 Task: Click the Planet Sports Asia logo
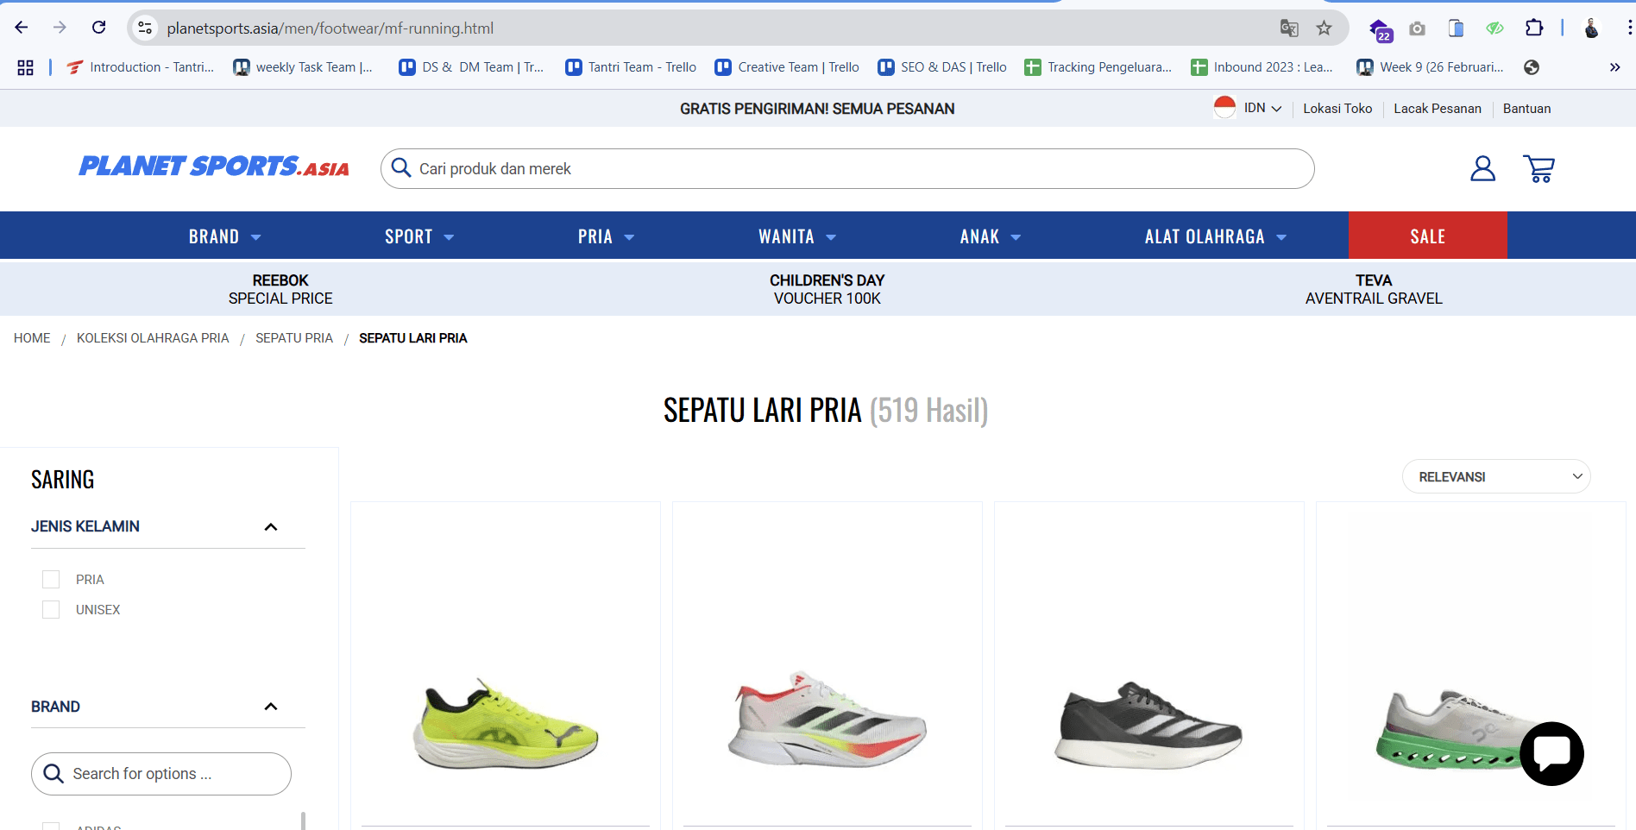coord(214,166)
